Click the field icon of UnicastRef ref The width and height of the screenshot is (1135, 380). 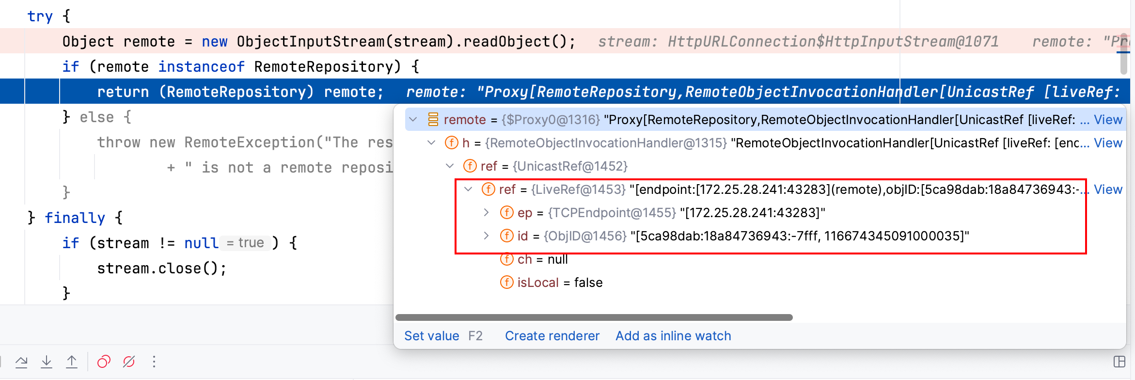pyautogui.click(x=470, y=166)
